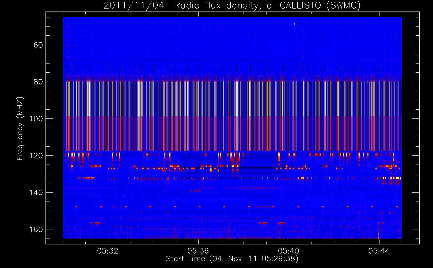Viewport: 433px width, 268px height.
Task: Click the 05:44 time tick label
Action: point(379,251)
